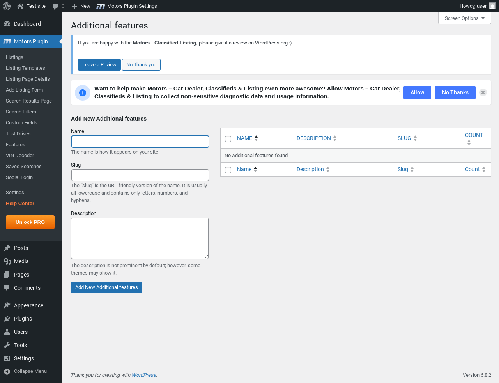The height and width of the screenshot is (383, 499).
Task: Open Listing Templates menu item
Action: [x=25, y=68]
